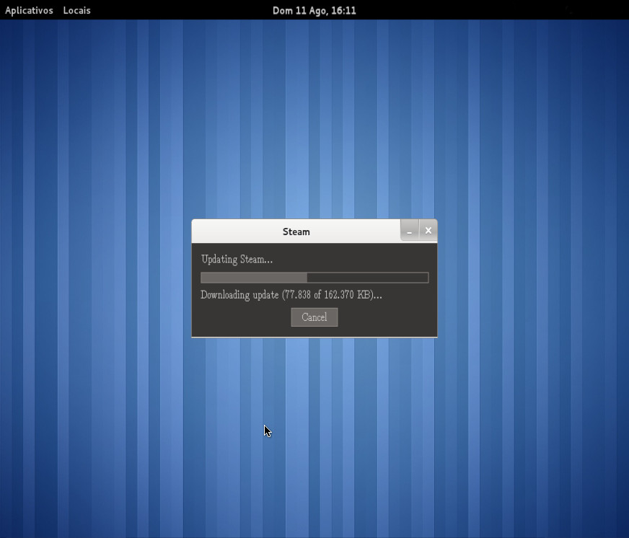
Task: Click the Steam update progress bar
Action: click(x=314, y=278)
